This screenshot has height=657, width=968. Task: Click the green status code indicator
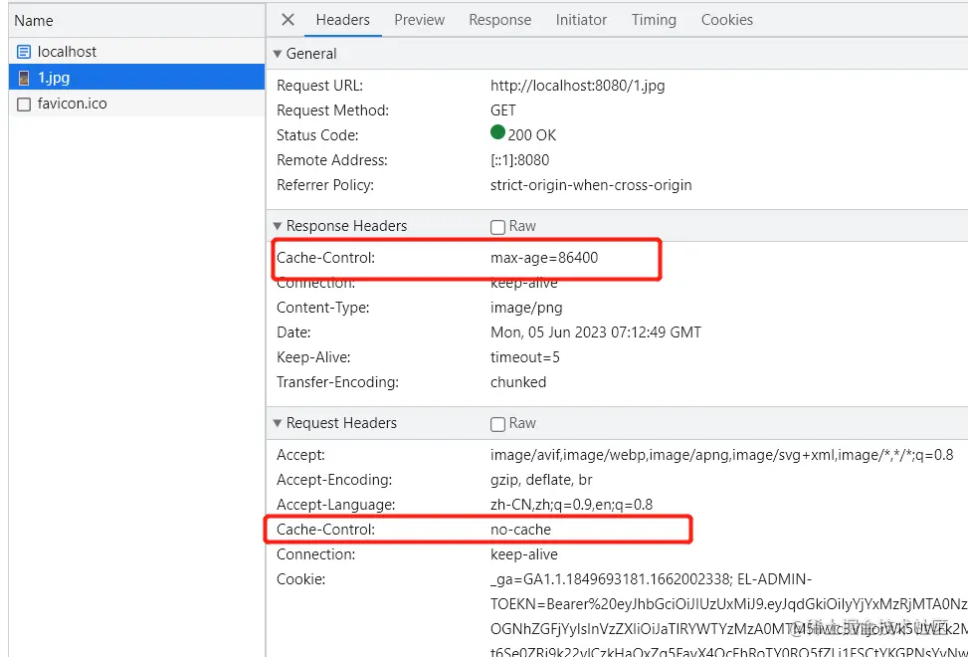497,132
